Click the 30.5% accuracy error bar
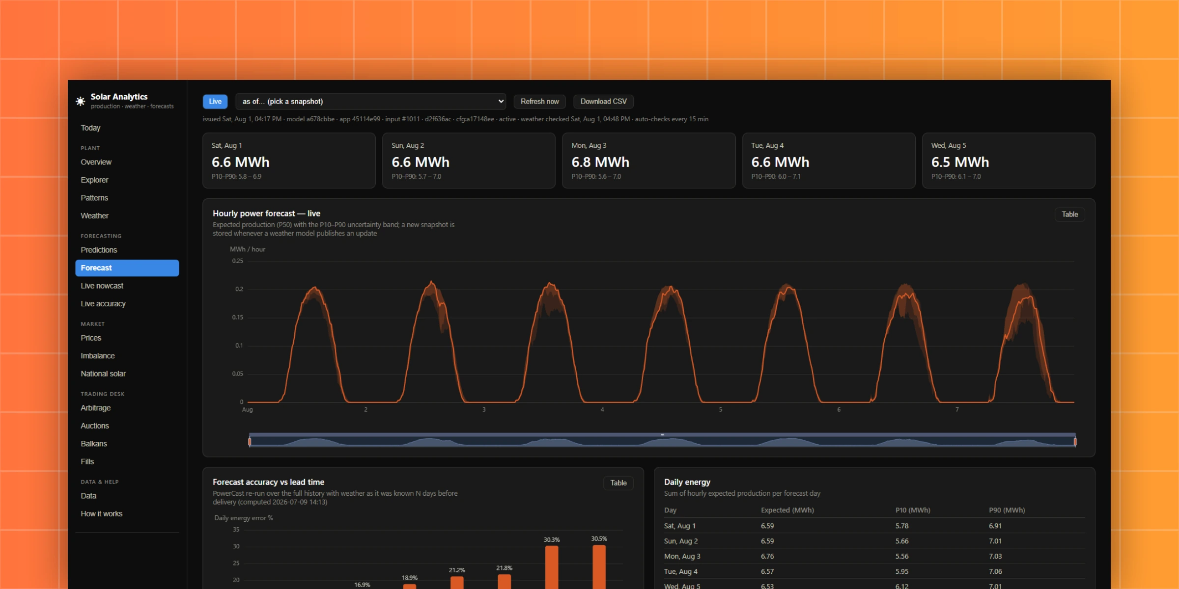This screenshot has height=589, width=1179. (599, 566)
